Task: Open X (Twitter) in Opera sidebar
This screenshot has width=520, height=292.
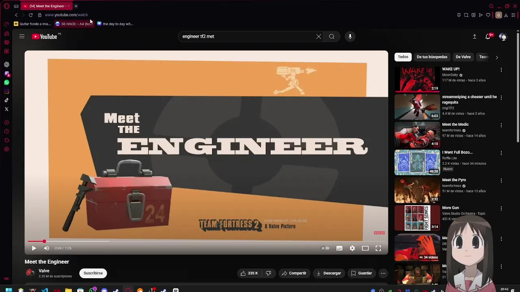Action: tap(6, 109)
